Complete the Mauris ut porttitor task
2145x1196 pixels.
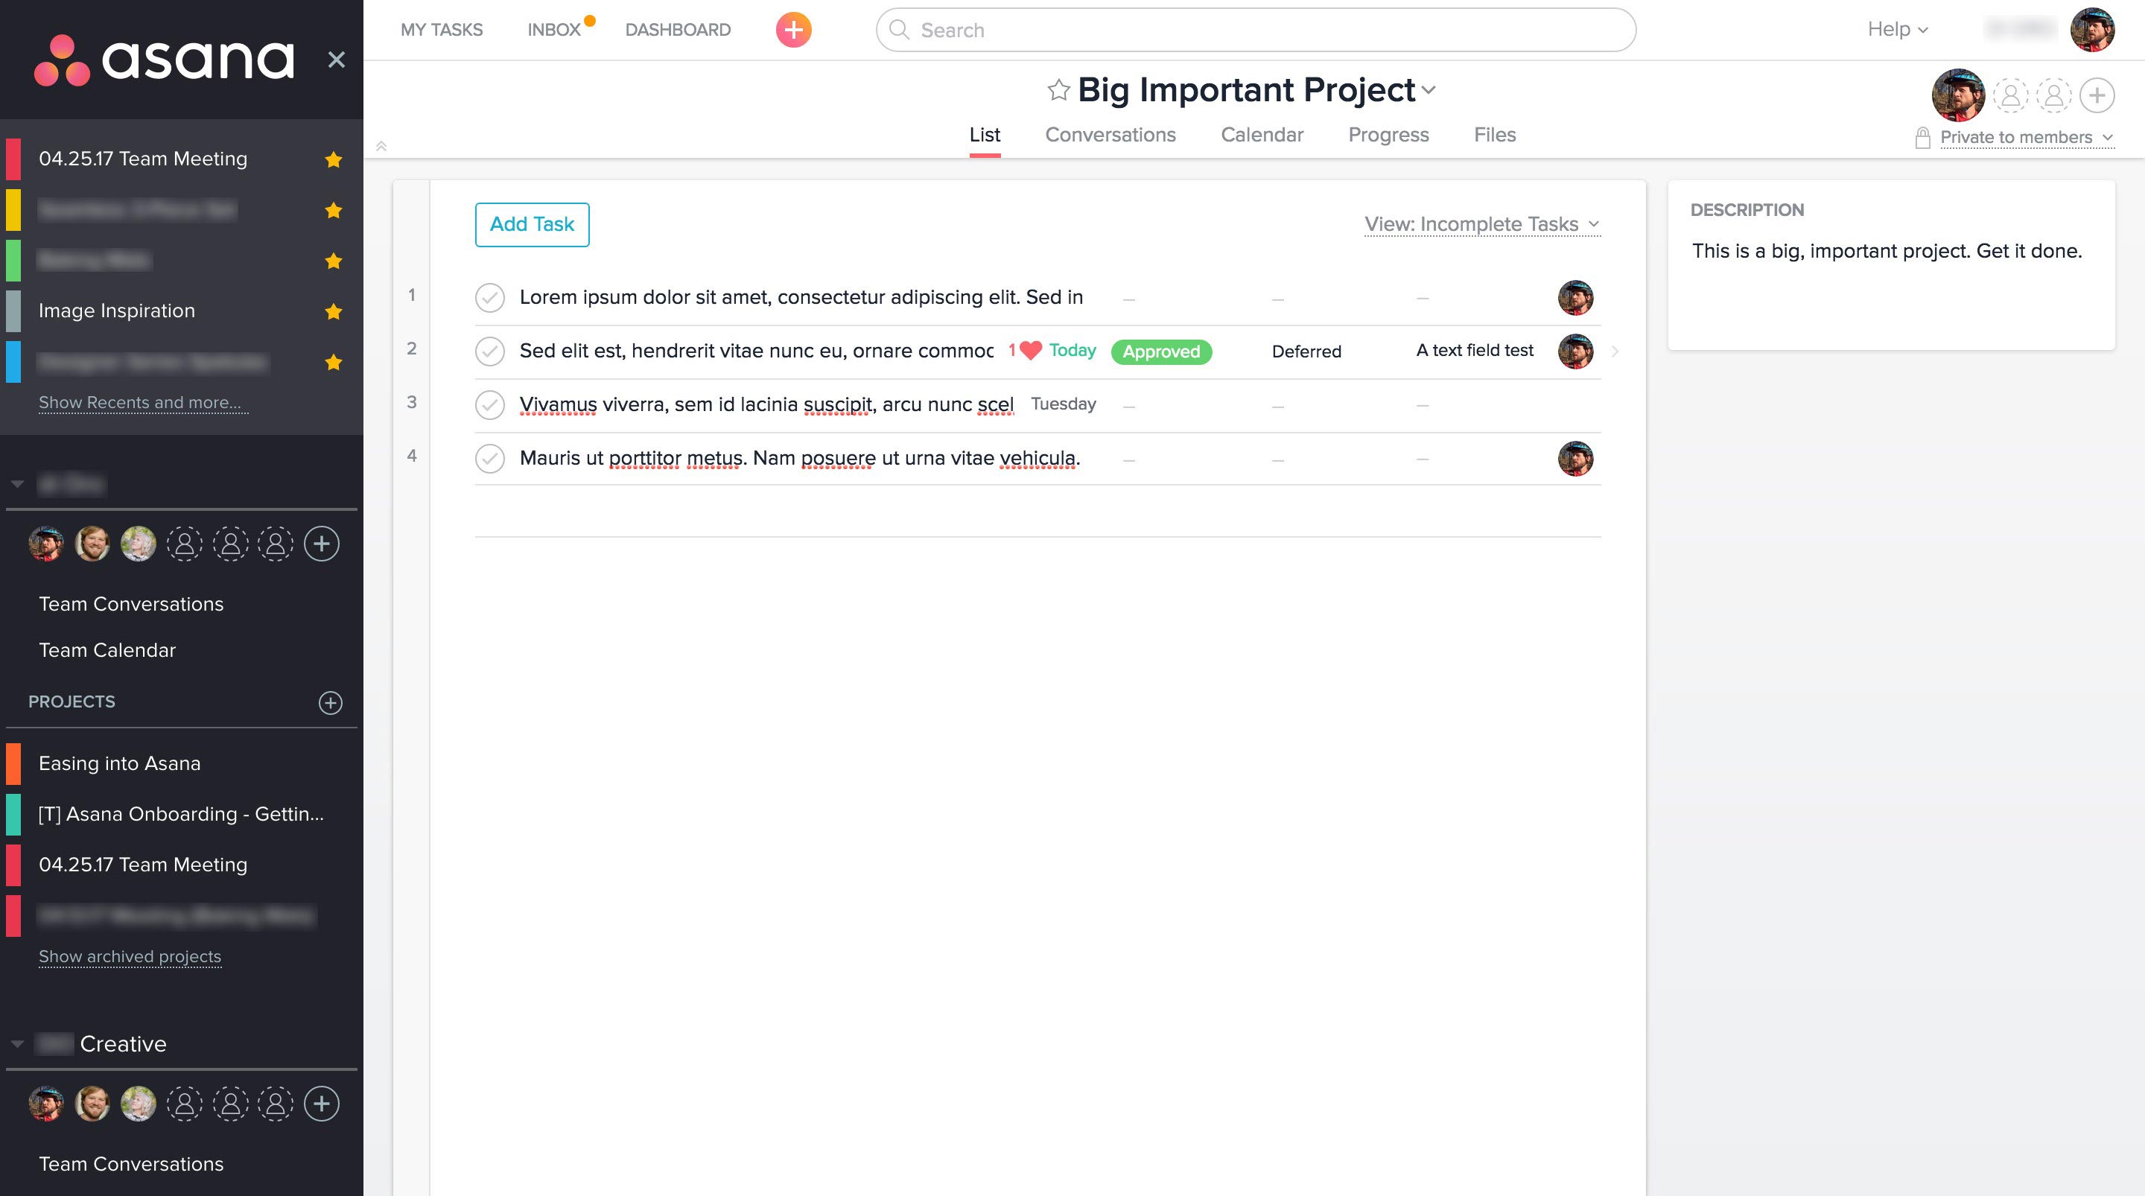point(489,458)
